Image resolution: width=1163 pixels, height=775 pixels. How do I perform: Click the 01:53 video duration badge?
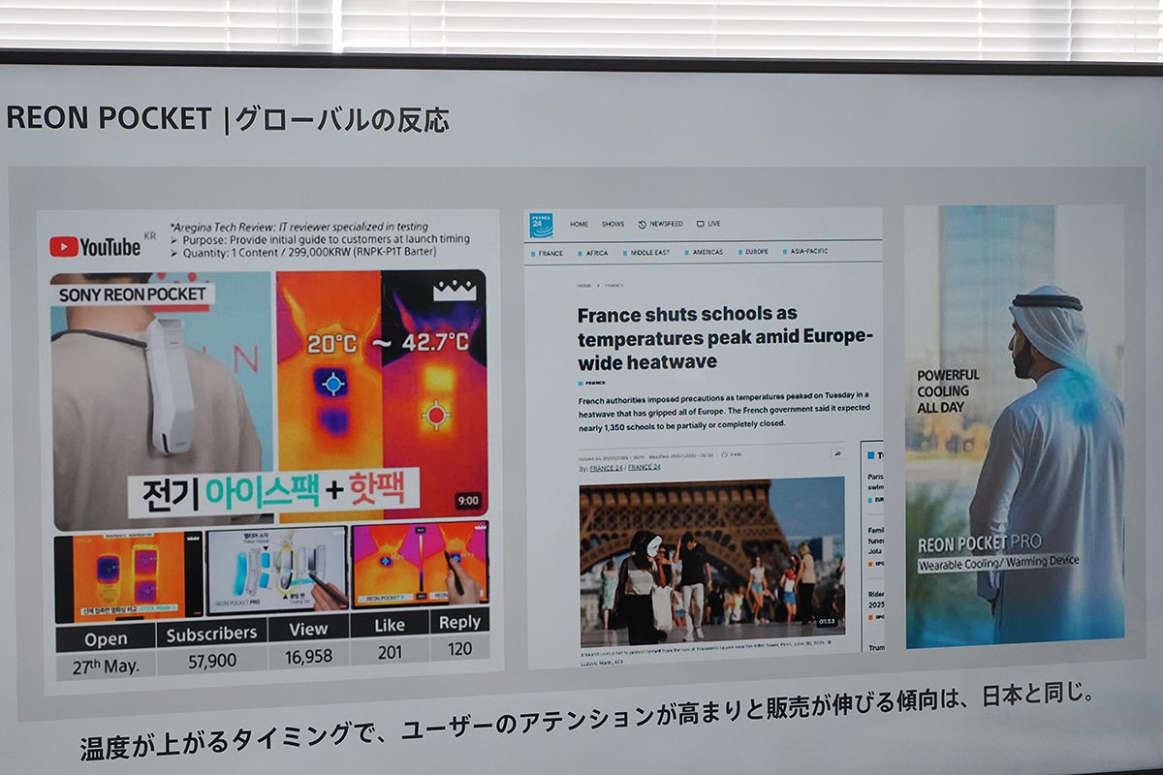point(825,621)
